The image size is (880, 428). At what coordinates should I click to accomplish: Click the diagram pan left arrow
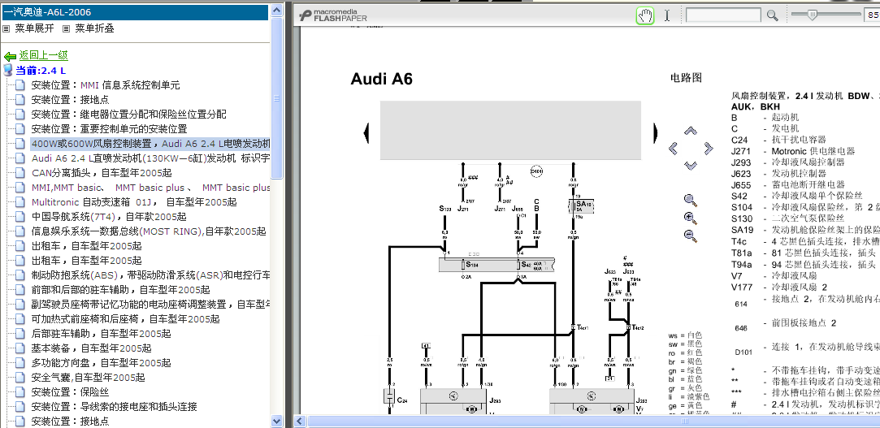tap(674, 149)
